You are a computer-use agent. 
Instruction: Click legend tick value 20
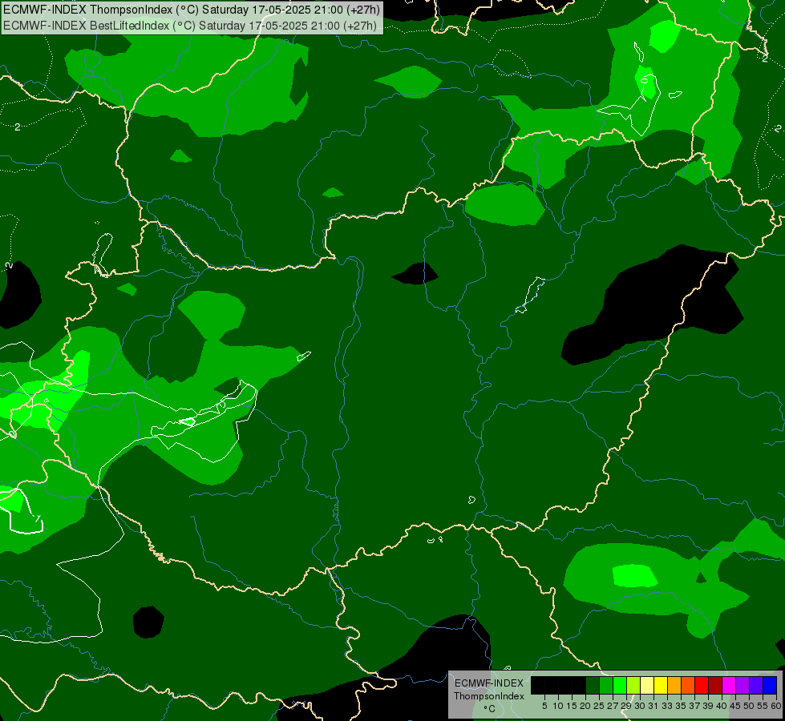click(585, 706)
